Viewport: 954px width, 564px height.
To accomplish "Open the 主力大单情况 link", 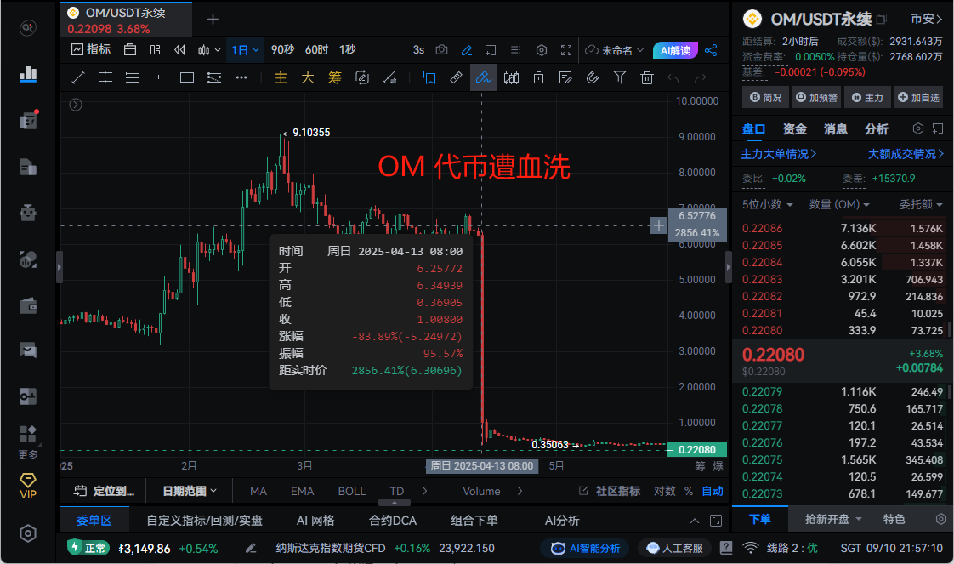I will pos(778,155).
